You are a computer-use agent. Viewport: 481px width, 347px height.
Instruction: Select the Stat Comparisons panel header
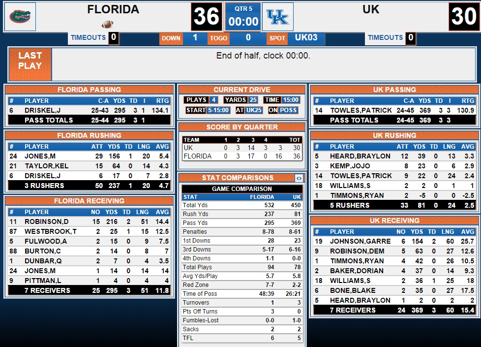238,178
